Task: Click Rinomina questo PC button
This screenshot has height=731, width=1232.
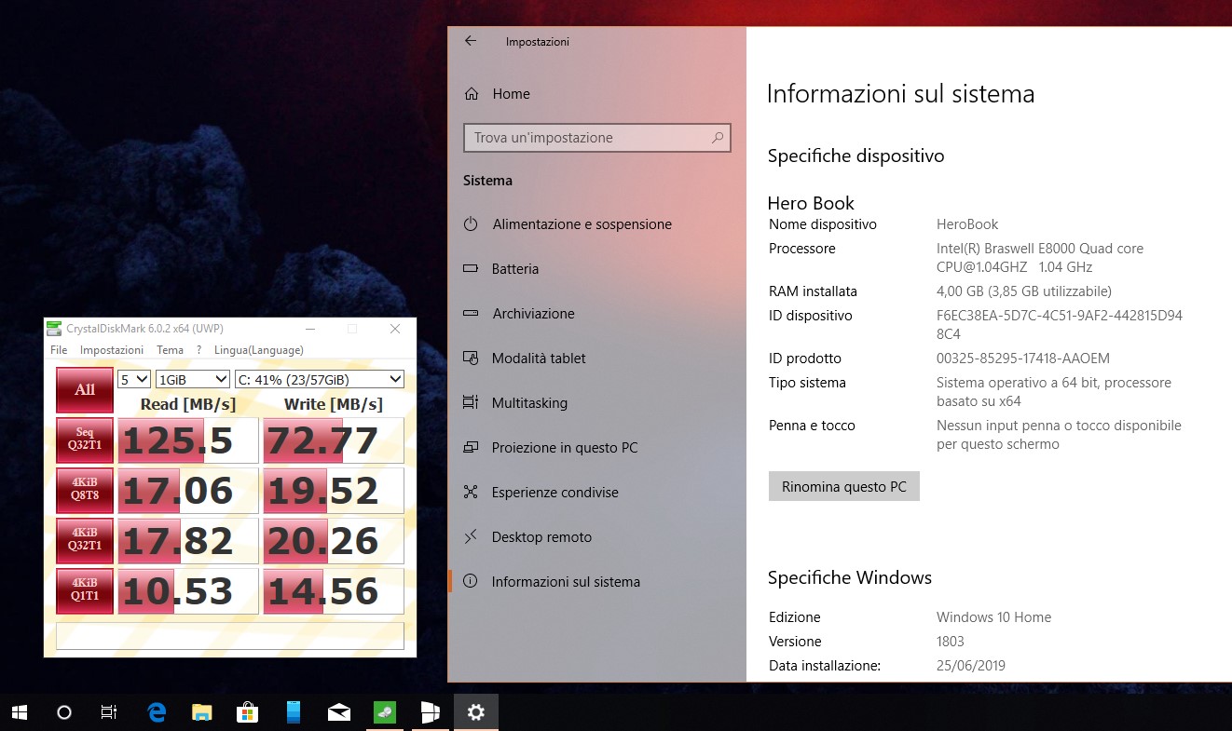Action: 844,487
